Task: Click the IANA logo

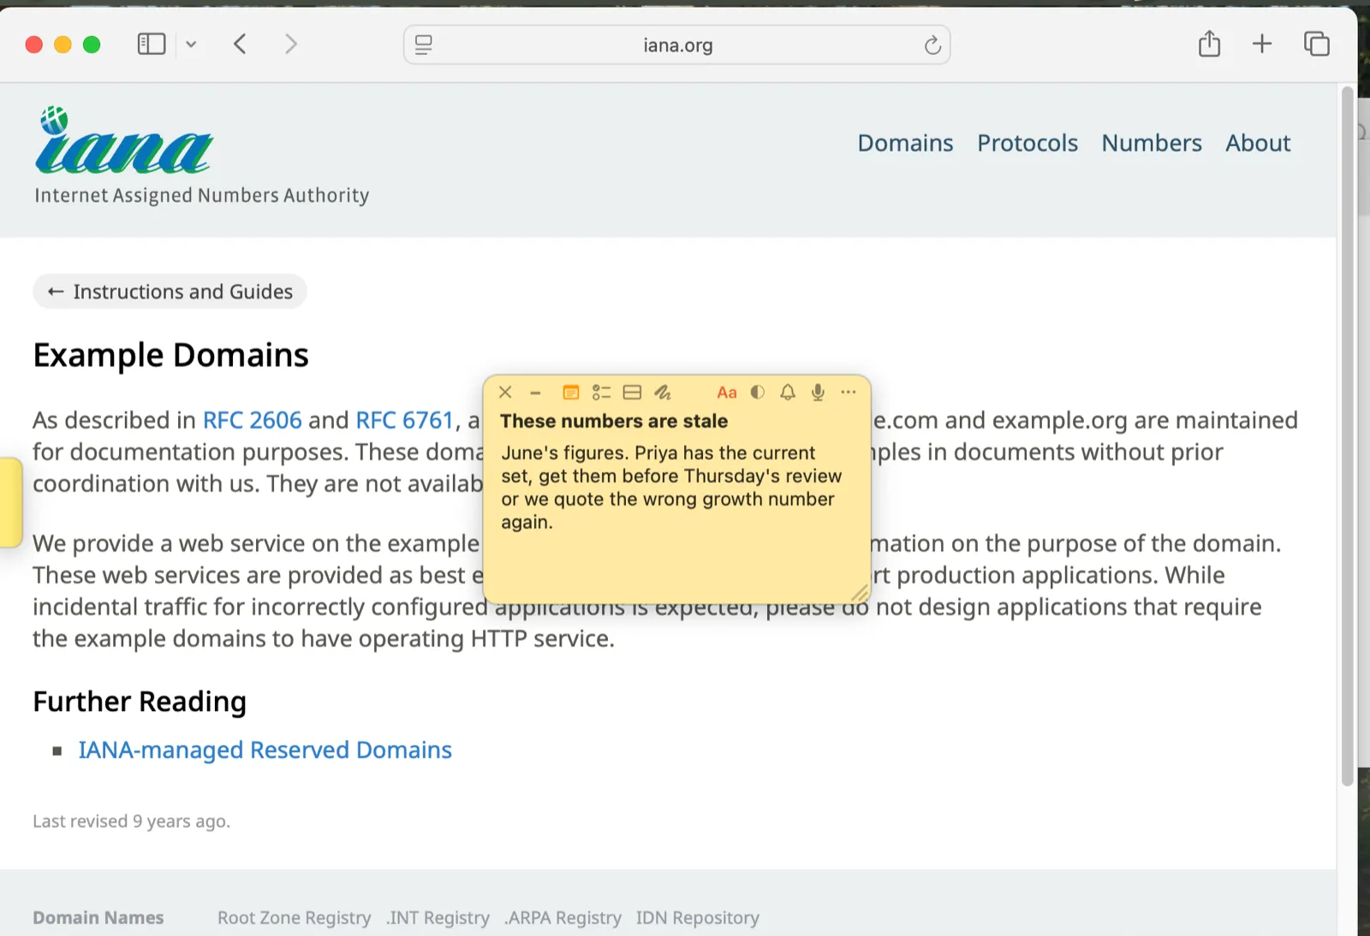Action: [x=124, y=139]
